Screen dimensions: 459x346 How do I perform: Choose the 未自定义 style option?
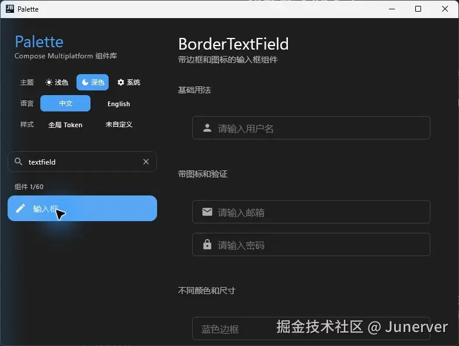coord(119,125)
